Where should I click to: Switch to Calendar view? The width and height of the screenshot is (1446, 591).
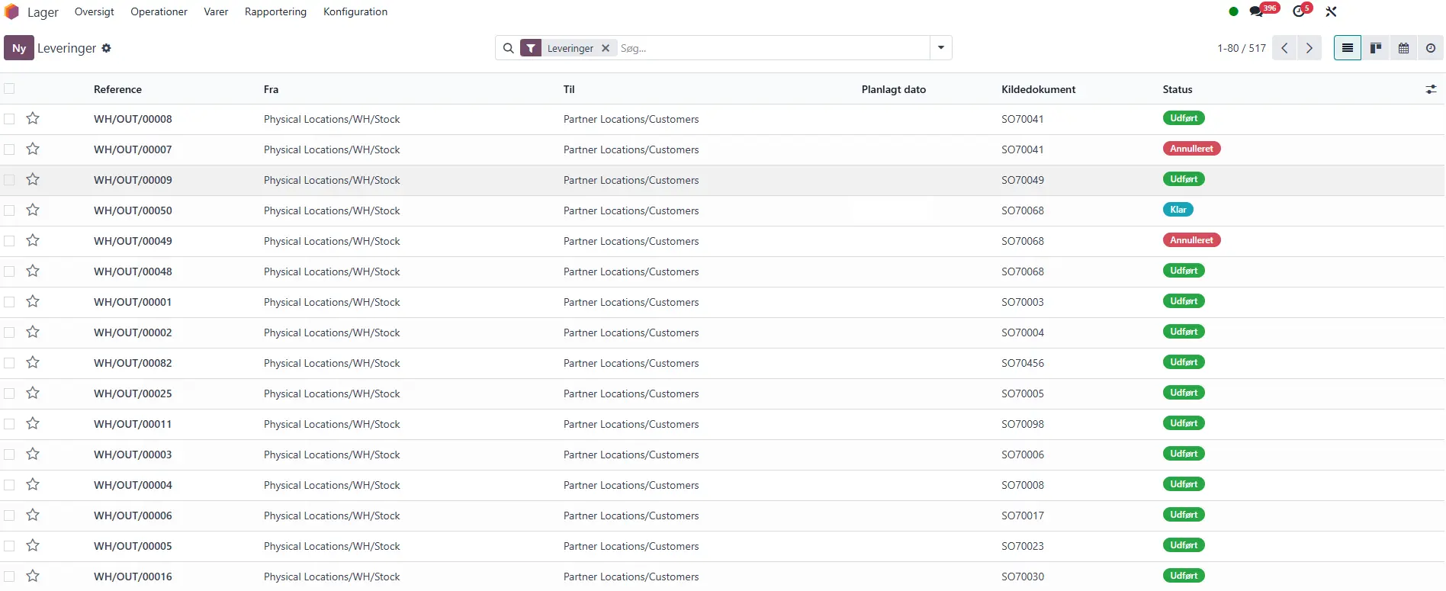1403,48
